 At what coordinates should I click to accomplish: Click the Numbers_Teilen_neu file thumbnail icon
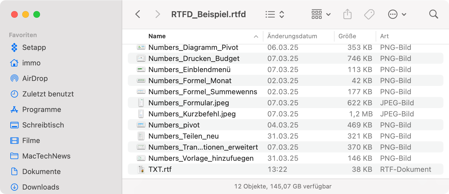pyautogui.click(x=141, y=136)
